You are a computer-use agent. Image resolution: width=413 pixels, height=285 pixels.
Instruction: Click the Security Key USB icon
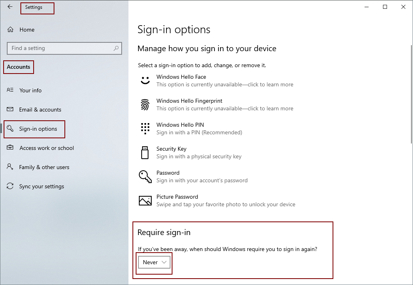[145, 153]
